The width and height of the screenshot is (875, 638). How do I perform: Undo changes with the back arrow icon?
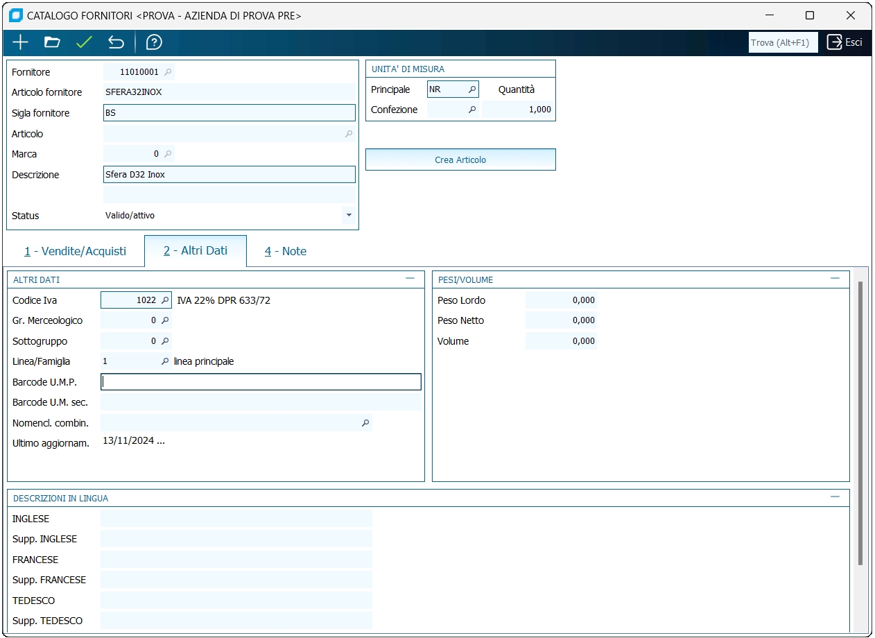(x=116, y=42)
